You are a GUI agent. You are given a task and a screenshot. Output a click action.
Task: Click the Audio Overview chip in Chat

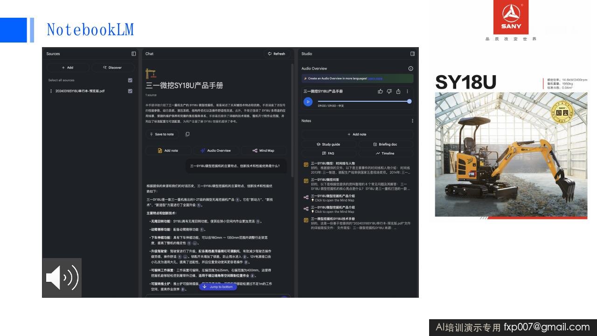(x=216, y=151)
